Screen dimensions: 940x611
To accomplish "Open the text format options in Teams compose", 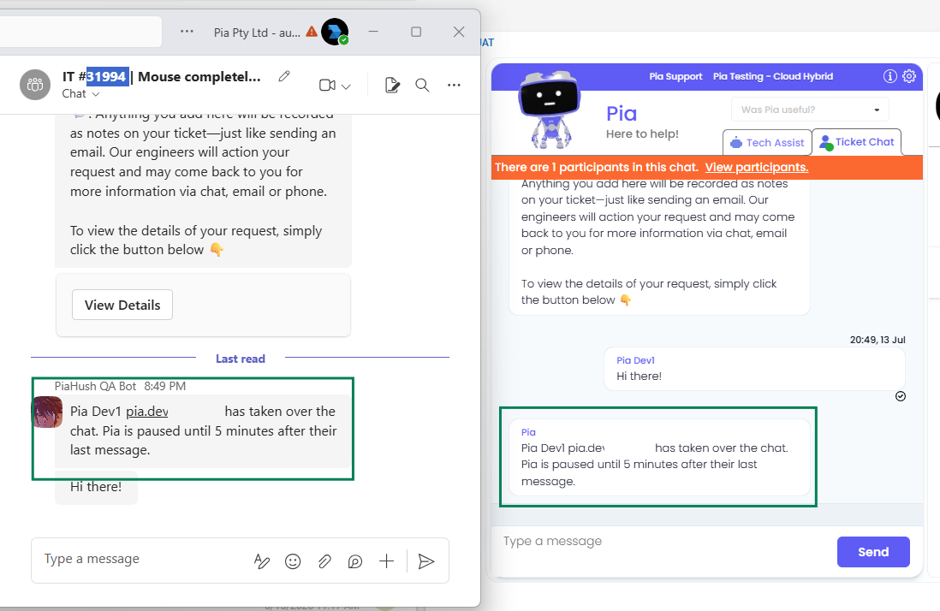I will [x=262, y=561].
